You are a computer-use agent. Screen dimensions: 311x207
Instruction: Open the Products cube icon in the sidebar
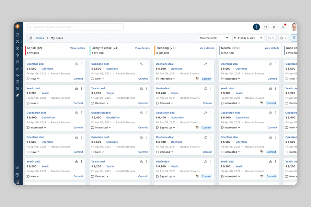17,55
